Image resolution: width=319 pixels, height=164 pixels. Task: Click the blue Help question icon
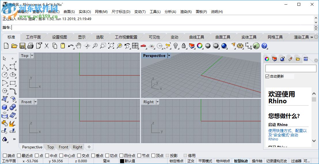(x=264, y=46)
